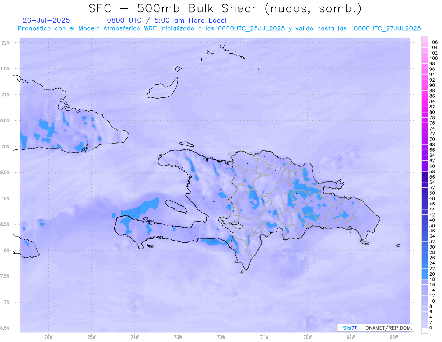Click the colorbar value "60"

[432, 166]
